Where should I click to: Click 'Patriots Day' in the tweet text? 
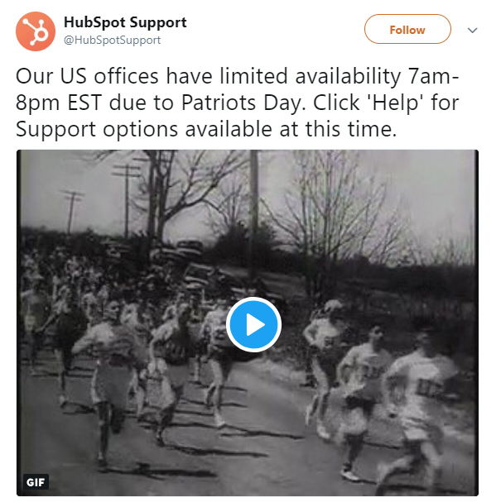point(242,103)
